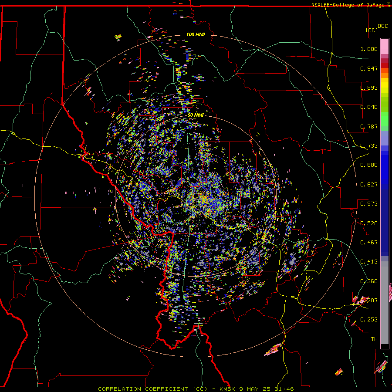Click the 0.680 color scale value
Image resolution: width=392 pixels, height=392 pixels.
point(369,165)
